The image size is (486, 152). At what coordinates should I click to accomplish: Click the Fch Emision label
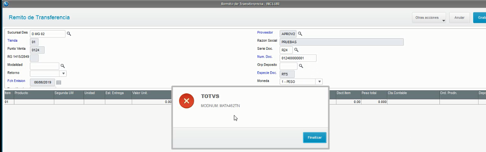(16, 81)
